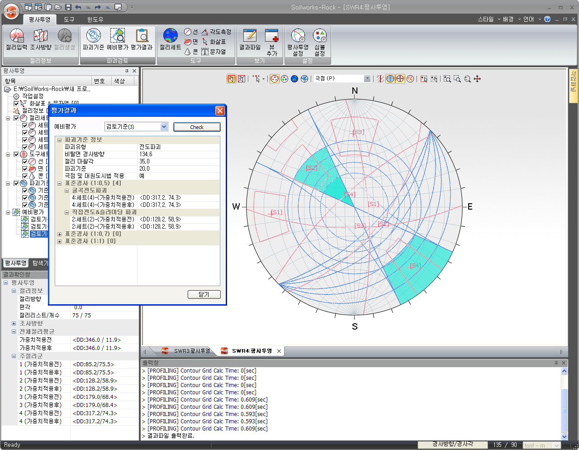Open the 극점 (P) display type dropdown
Viewport: 579px width, 450px height.
(367, 79)
